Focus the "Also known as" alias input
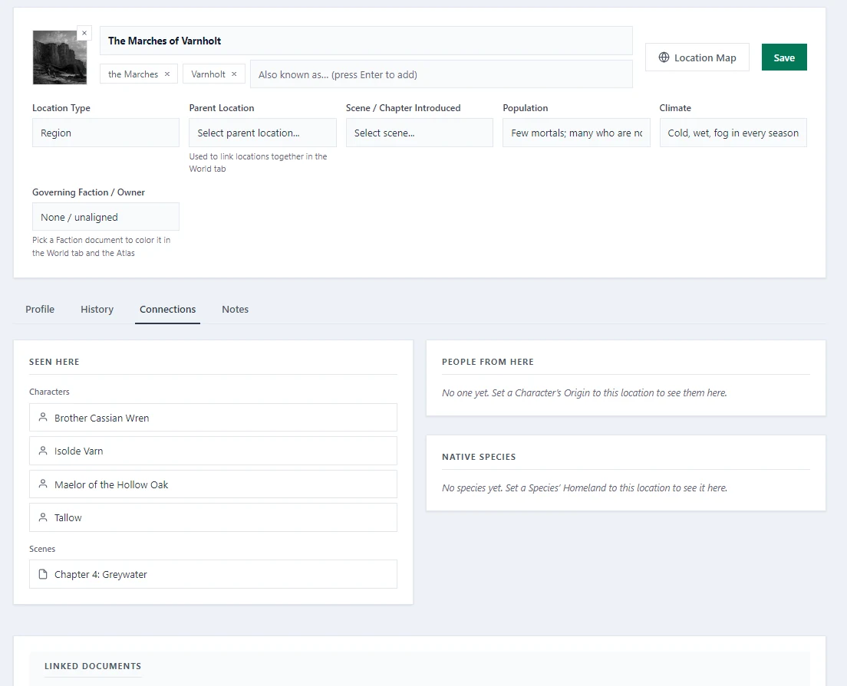The image size is (847, 686). [441, 74]
